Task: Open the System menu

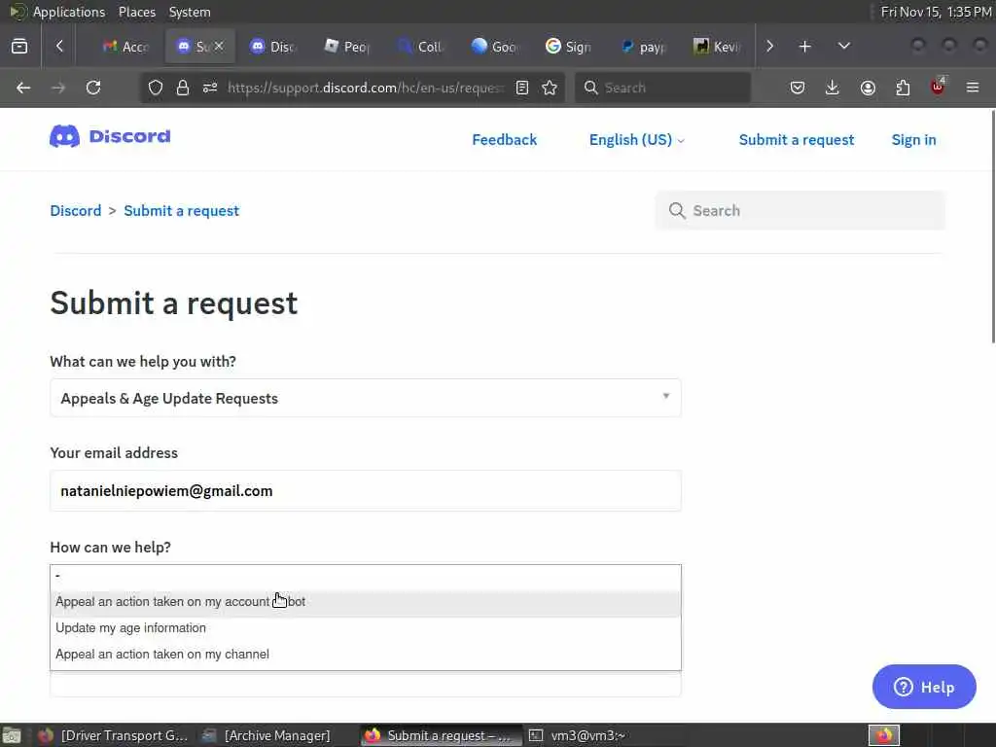Action: click(x=190, y=12)
